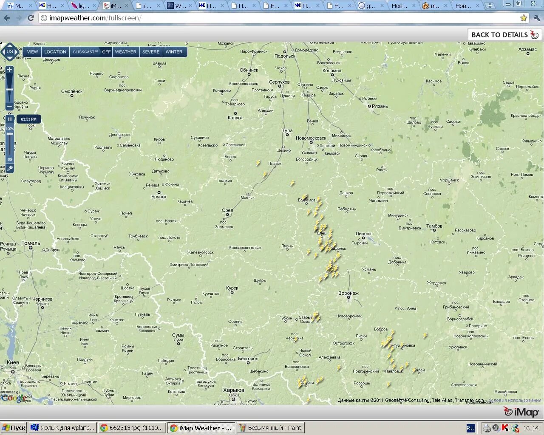This screenshot has width=544, height=435.
Task: Switch to '662313.jpg' Chrome taskbar window
Action: (132, 428)
